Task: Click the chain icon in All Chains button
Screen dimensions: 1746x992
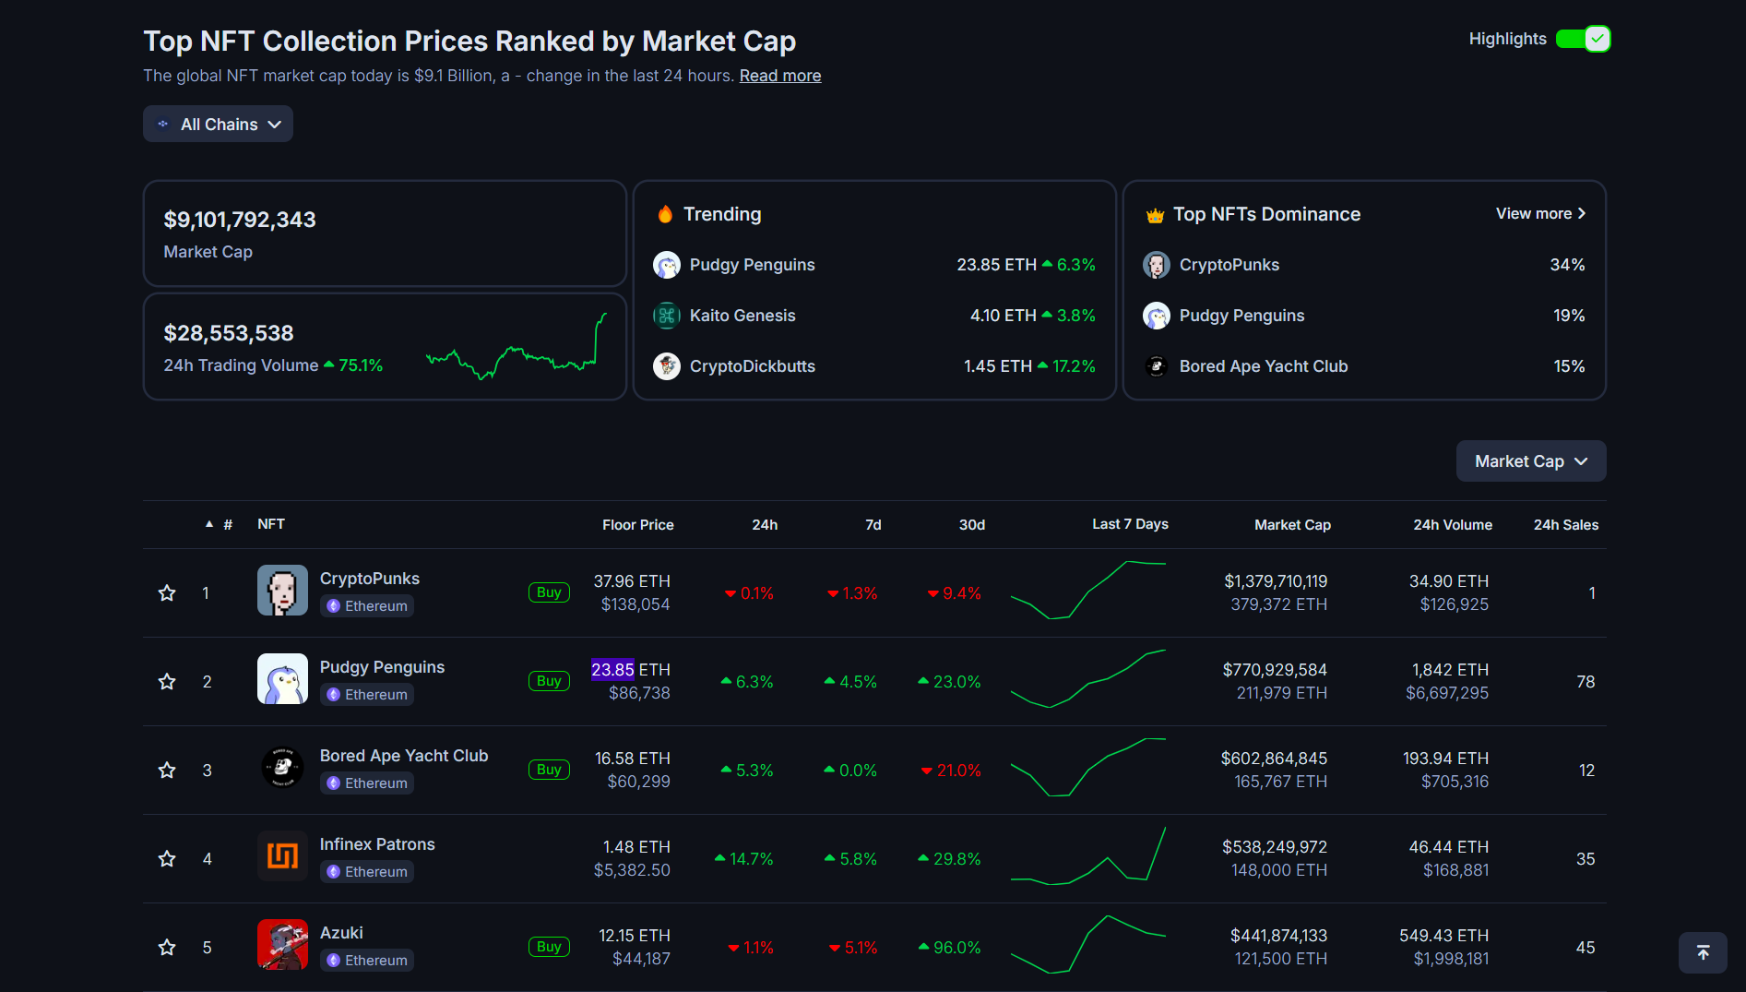Action: (163, 124)
